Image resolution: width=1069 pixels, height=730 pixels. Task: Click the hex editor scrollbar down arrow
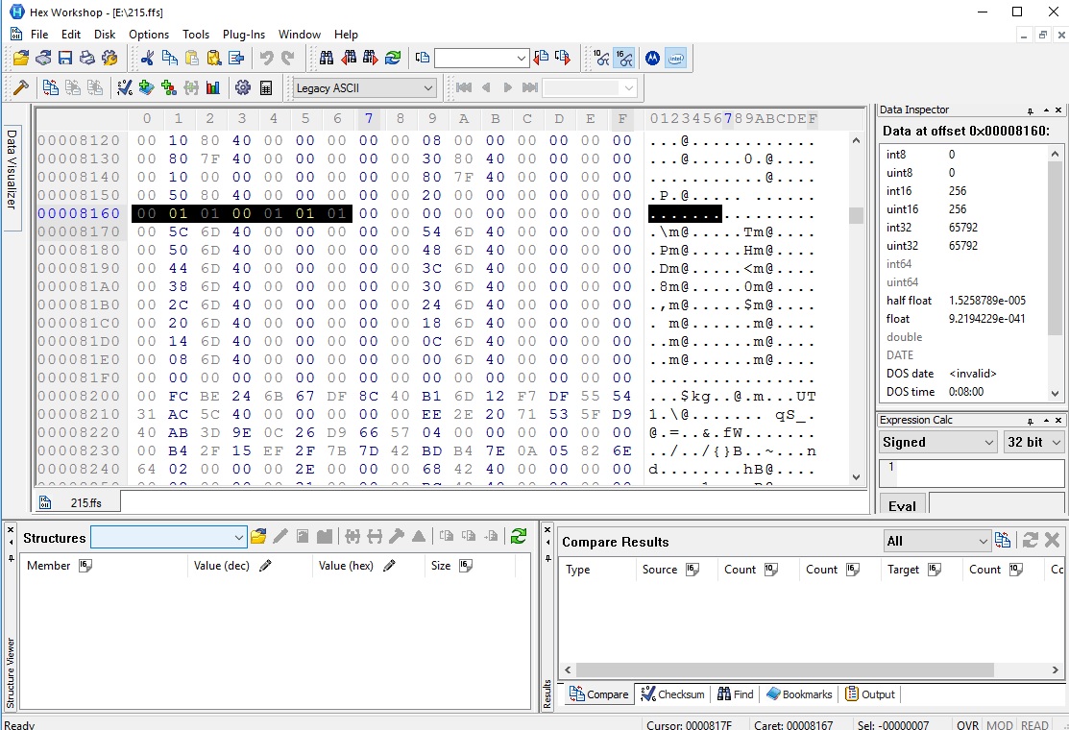(857, 477)
